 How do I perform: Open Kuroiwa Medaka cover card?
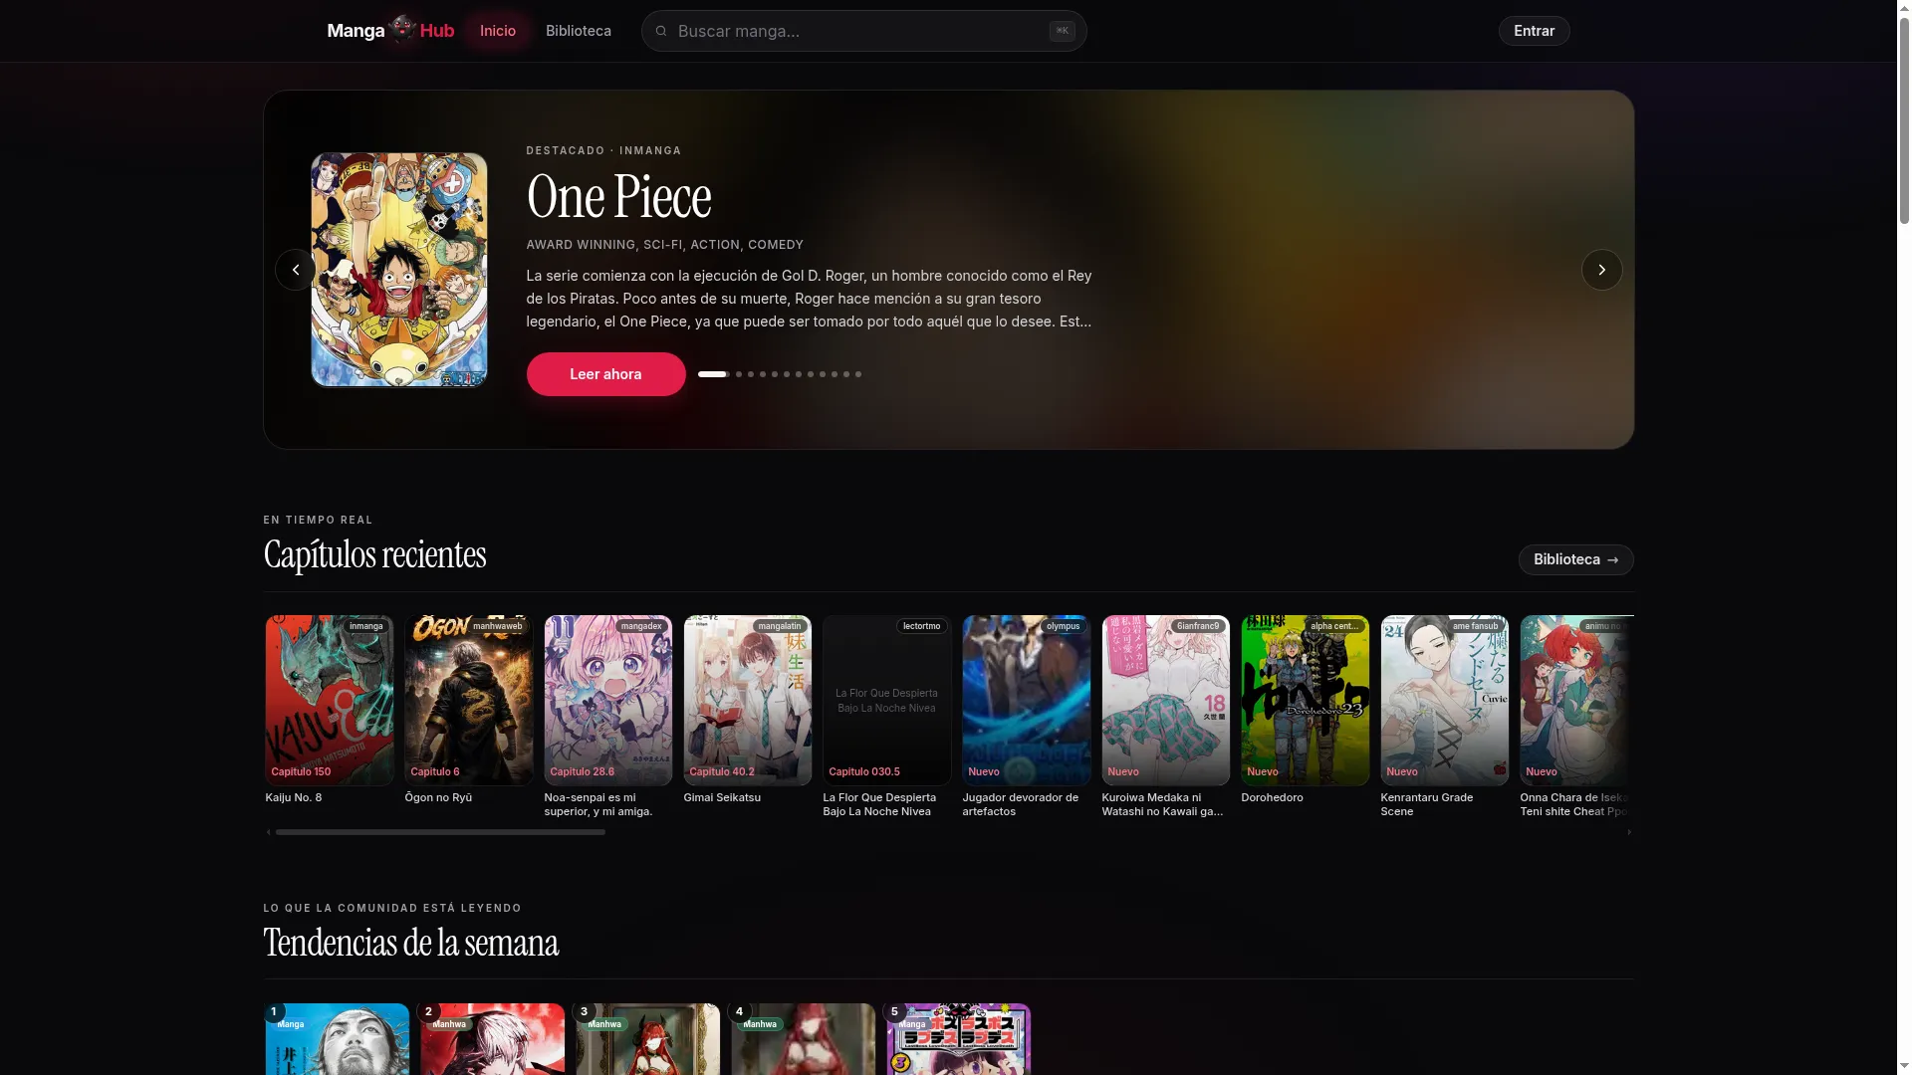point(1166,701)
